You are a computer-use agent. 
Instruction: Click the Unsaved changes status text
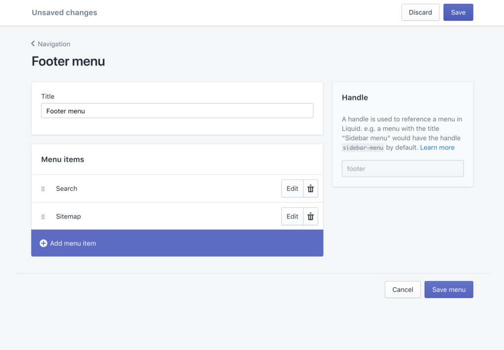tap(64, 12)
